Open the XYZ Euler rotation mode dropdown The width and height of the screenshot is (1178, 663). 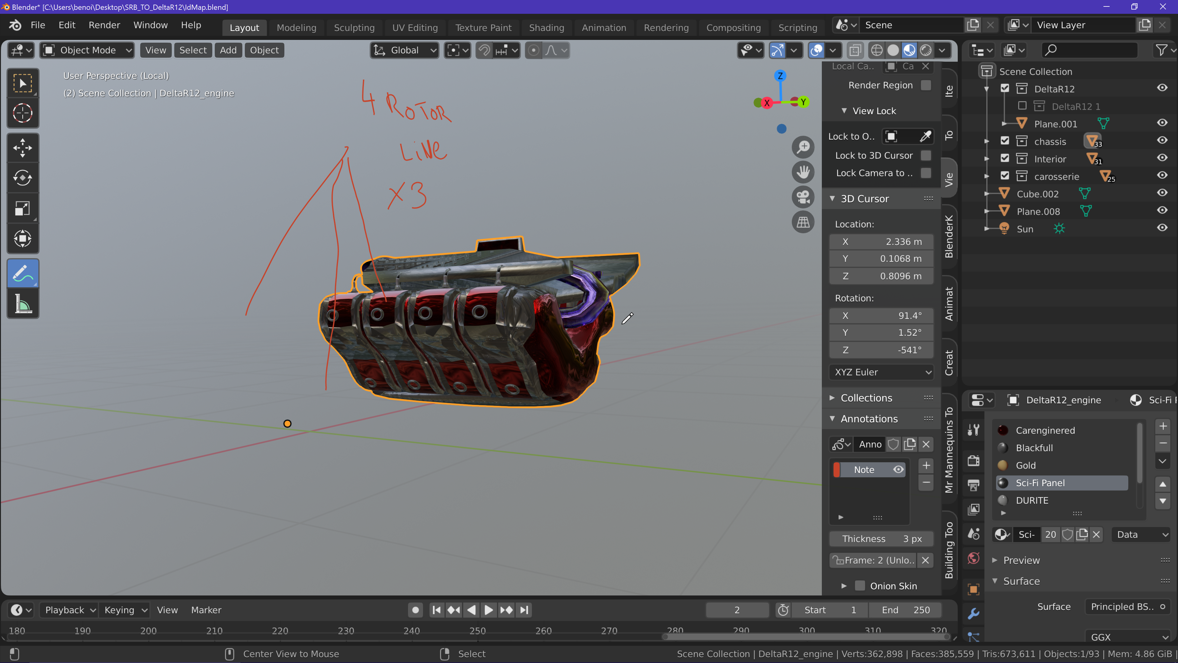(881, 372)
